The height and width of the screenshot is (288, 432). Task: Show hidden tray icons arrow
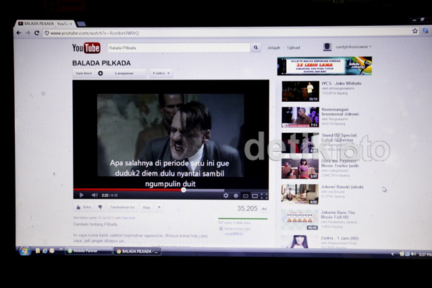pyautogui.click(x=393, y=254)
